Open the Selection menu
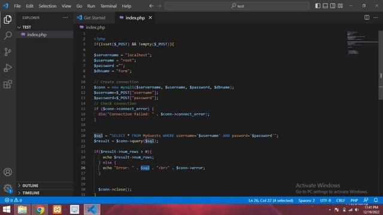Viewport: 383px width, 215px height. pyautogui.click(x=47, y=6)
